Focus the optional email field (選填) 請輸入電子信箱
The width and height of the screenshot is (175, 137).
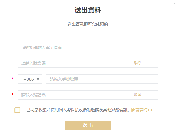point(88,47)
